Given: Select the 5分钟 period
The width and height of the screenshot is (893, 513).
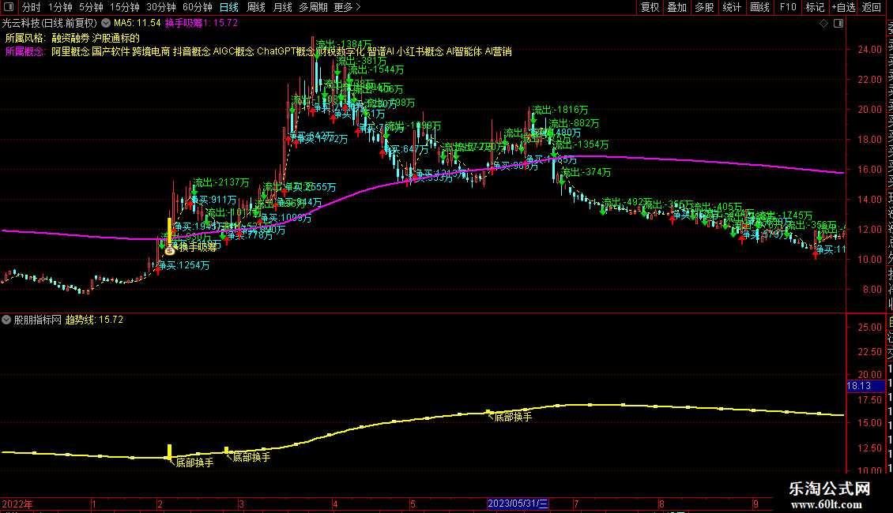Looking at the screenshot, I should point(91,7).
